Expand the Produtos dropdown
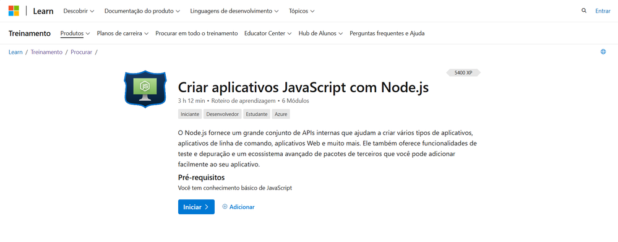Image resolution: width=618 pixels, height=242 pixels. pyautogui.click(x=75, y=33)
